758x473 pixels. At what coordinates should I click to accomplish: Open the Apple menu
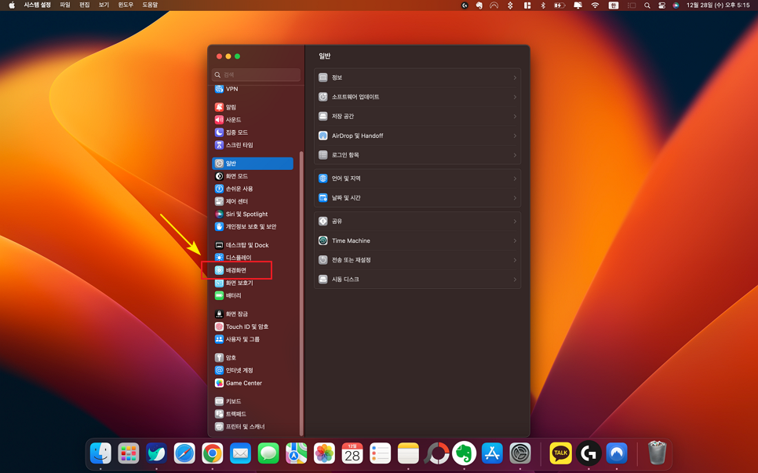click(x=12, y=5)
